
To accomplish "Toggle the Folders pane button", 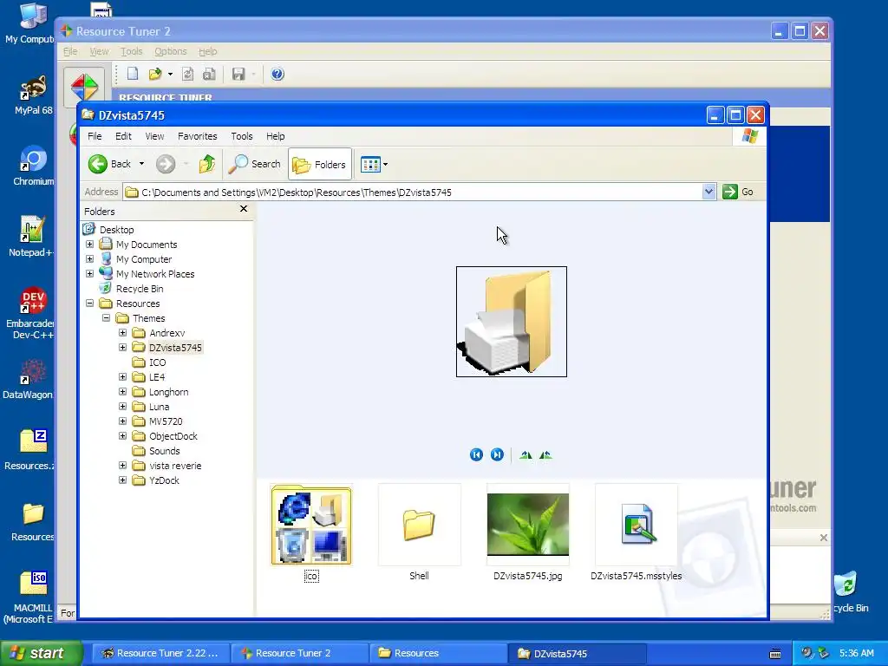I will pos(320,164).
